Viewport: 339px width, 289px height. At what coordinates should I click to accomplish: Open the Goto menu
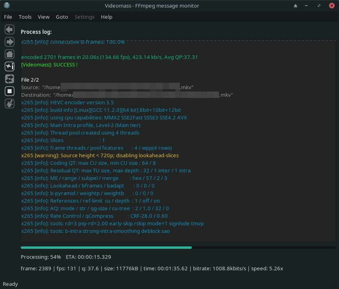click(x=62, y=17)
